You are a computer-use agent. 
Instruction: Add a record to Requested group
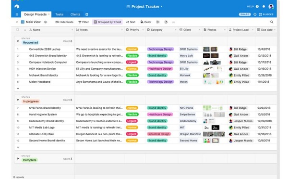tap(18, 89)
